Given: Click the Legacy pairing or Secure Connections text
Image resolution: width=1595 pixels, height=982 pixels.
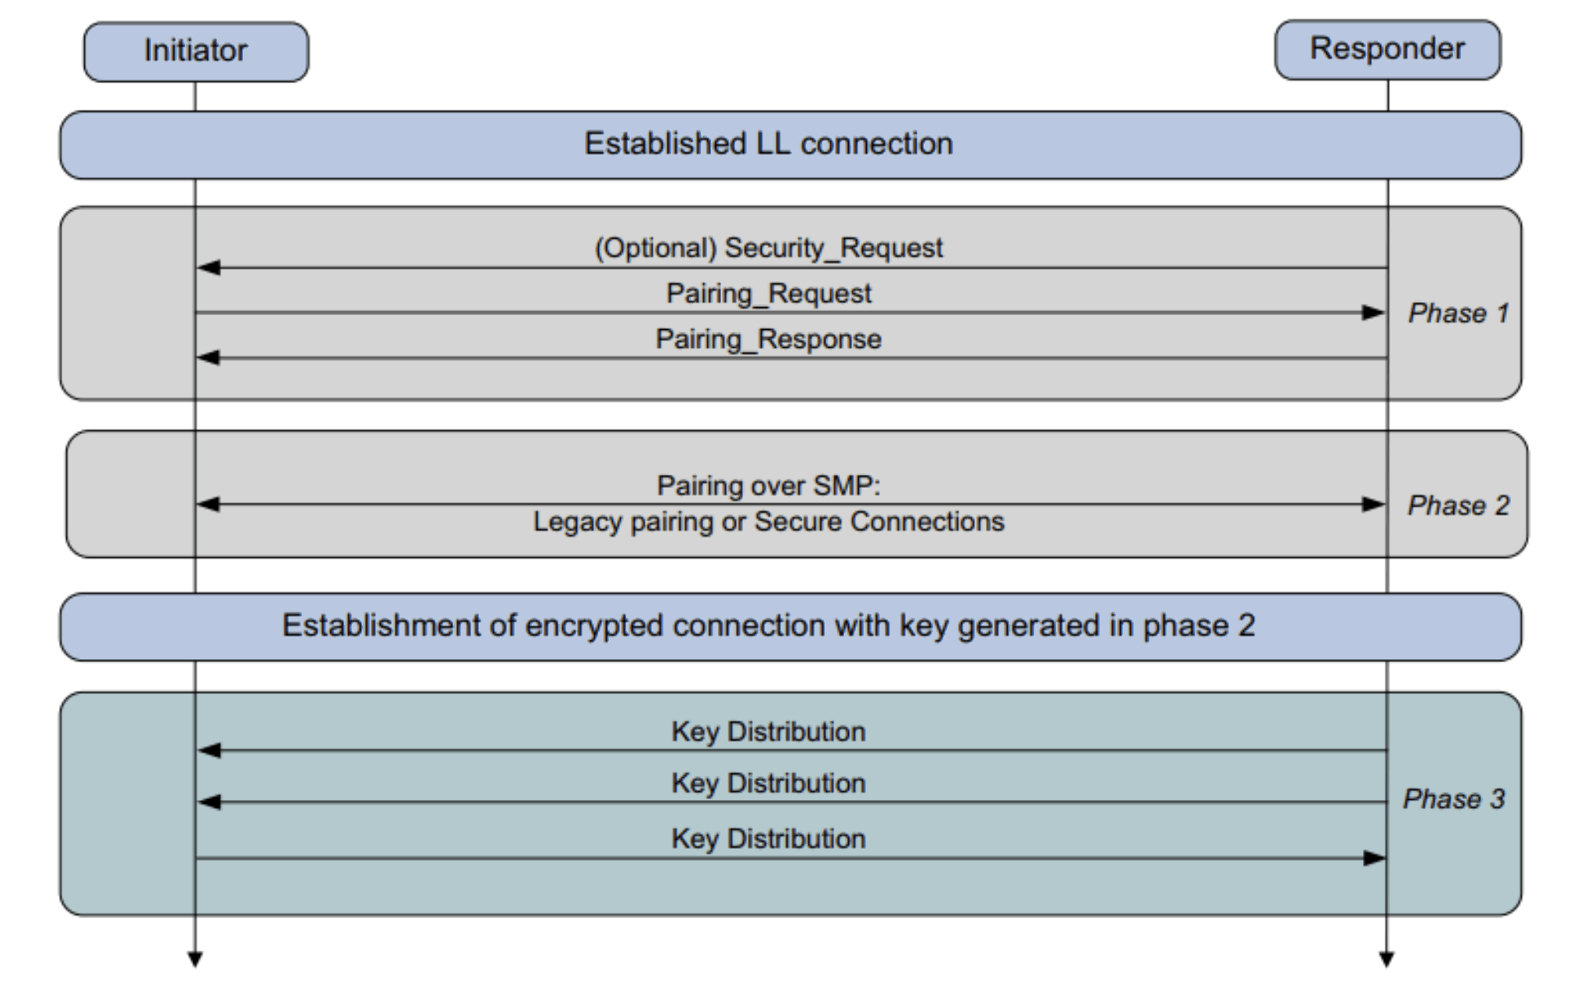Looking at the screenshot, I should pos(769,521).
